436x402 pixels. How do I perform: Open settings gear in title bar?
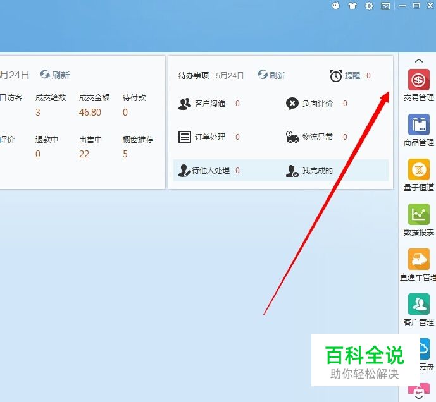pos(369,6)
